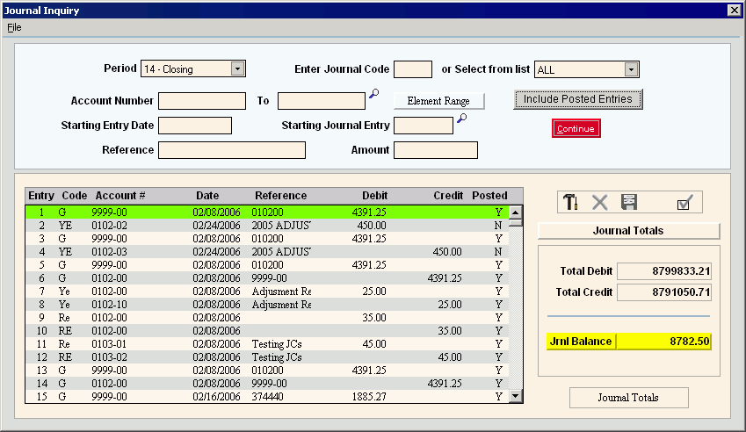The height and width of the screenshot is (432, 746).
Task: Open the Period dropdown
Action: coord(237,69)
